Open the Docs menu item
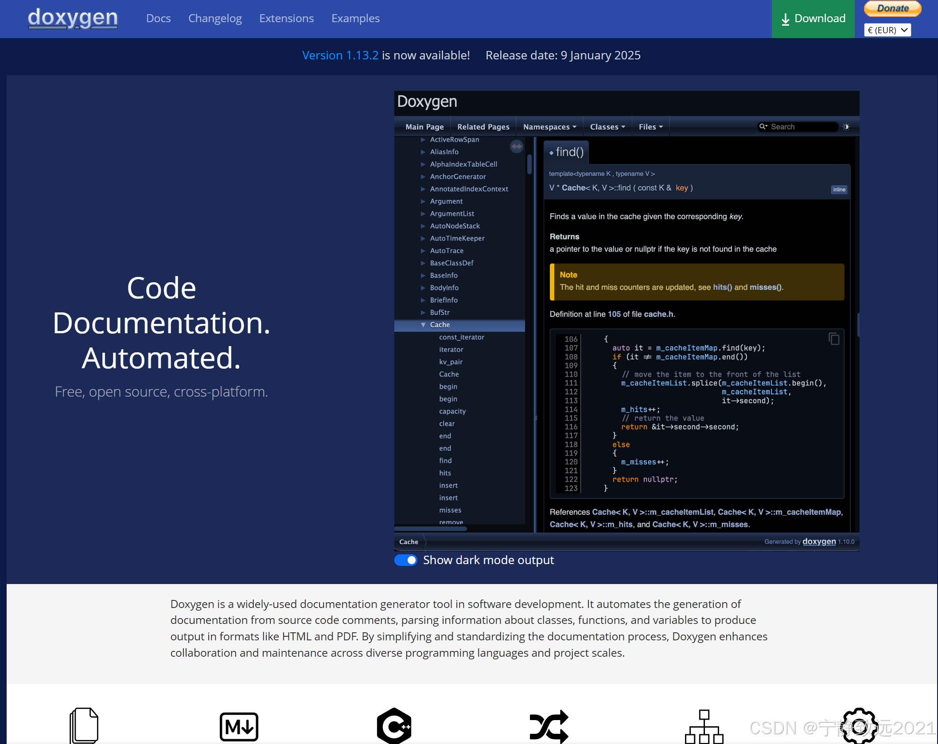Screen dimensions: 938x744 click(158, 18)
